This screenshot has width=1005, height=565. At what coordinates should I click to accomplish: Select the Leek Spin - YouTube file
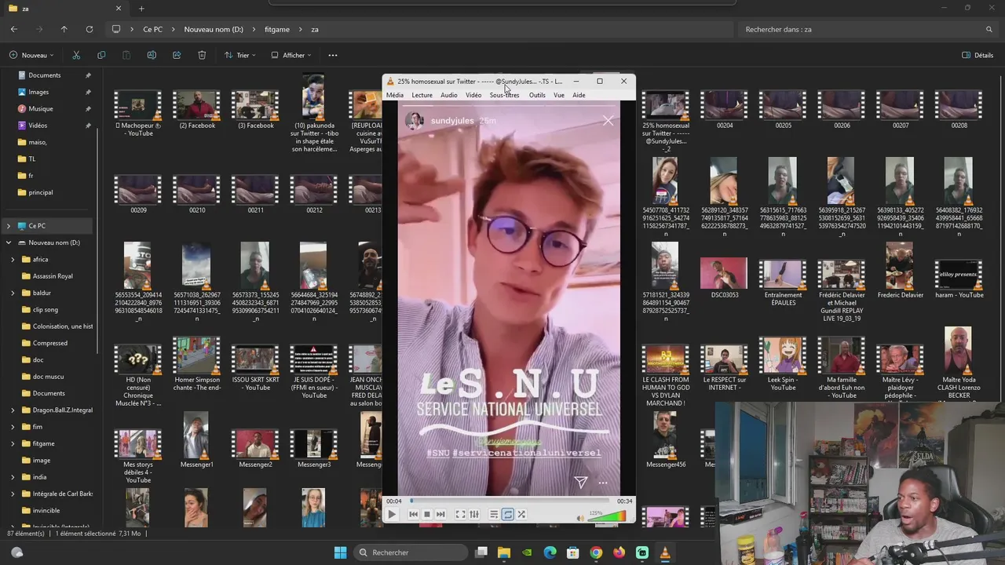[x=783, y=364]
